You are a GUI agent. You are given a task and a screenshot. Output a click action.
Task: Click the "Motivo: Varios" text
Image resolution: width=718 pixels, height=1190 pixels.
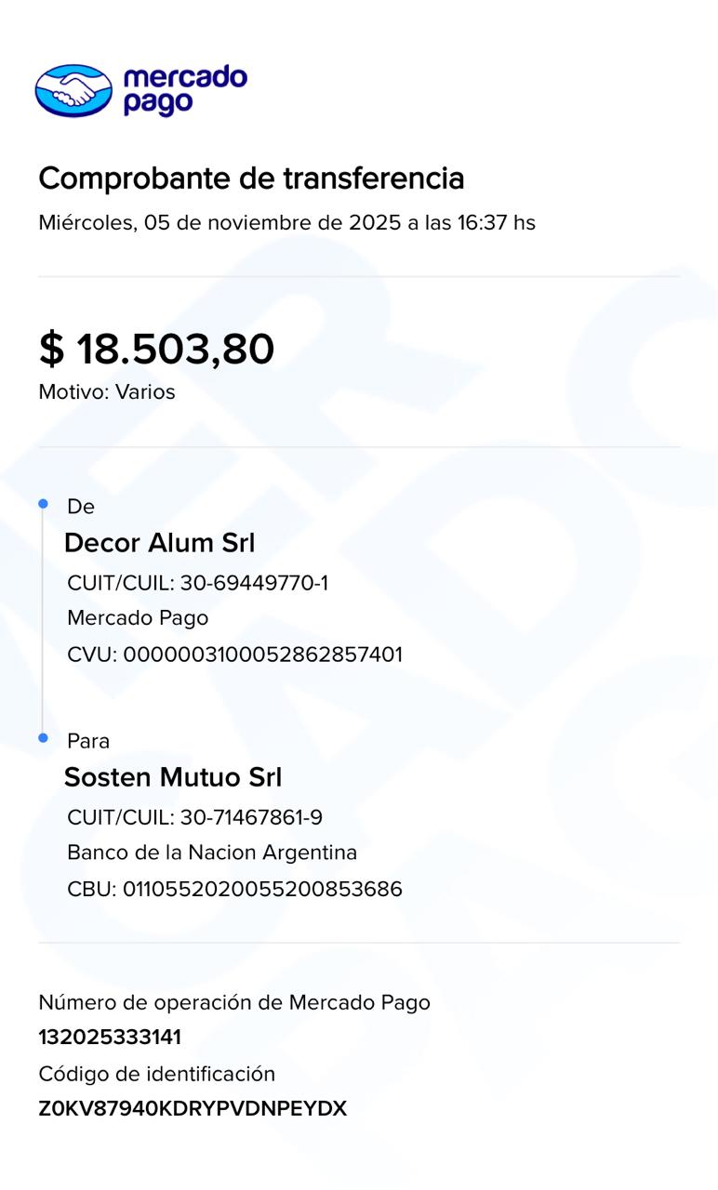107,392
